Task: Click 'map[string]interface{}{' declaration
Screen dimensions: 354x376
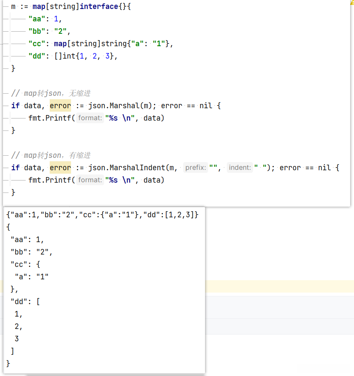Action: pos(82,6)
